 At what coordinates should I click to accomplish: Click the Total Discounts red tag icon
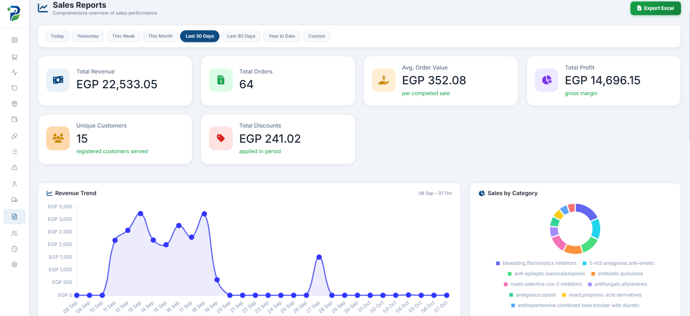[221, 138]
